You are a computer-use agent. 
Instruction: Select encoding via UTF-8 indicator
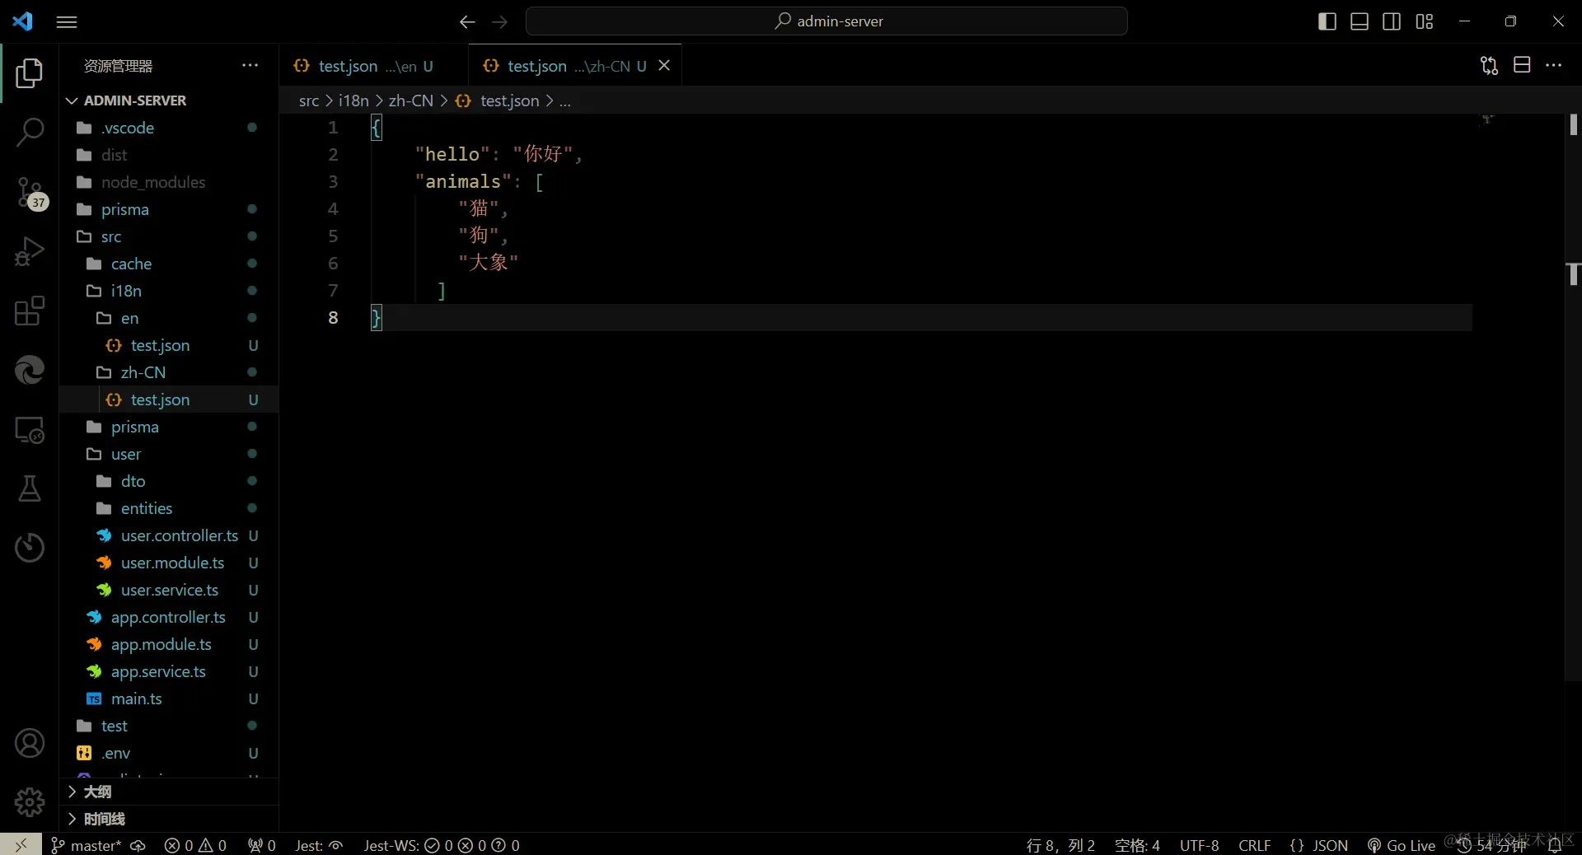point(1199,845)
